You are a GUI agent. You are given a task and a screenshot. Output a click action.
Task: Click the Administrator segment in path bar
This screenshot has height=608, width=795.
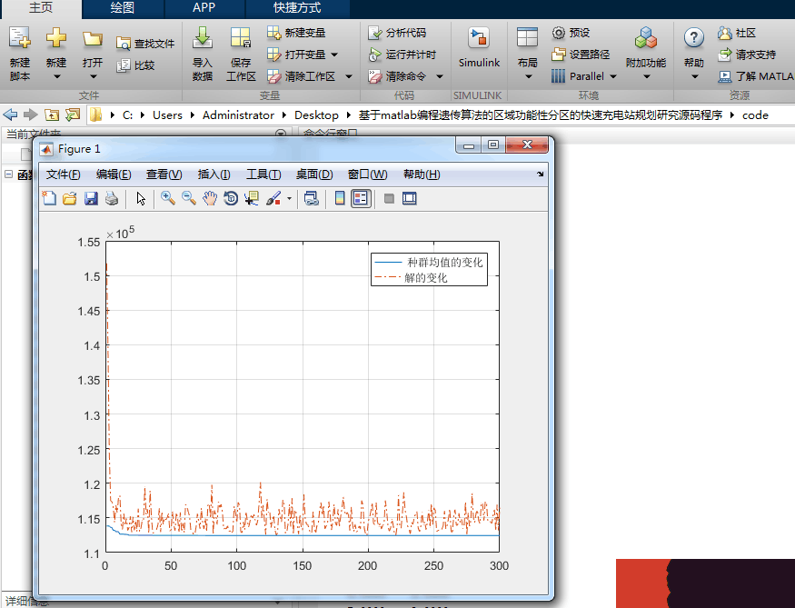click(x=238, y=115)
